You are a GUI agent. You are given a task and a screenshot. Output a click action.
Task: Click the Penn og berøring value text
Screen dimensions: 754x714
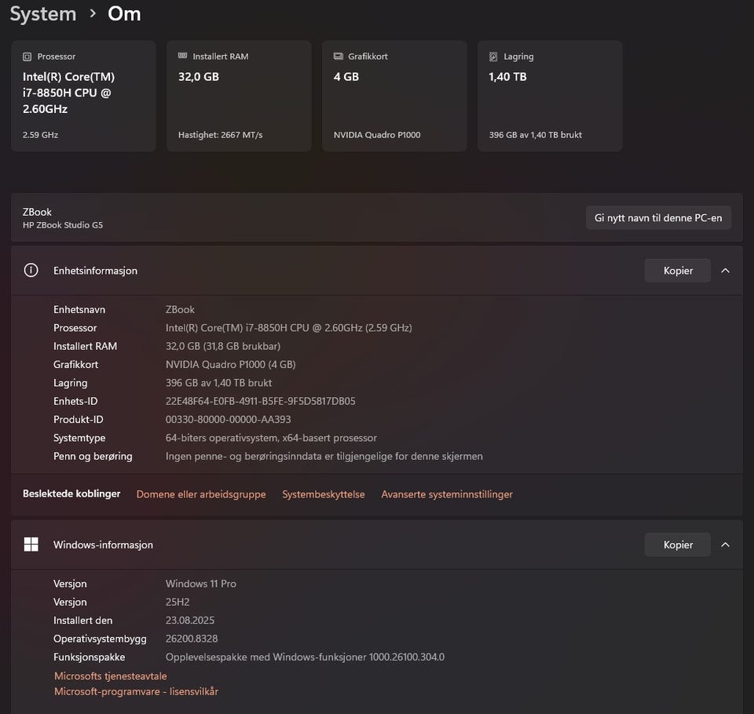(324, 456)
